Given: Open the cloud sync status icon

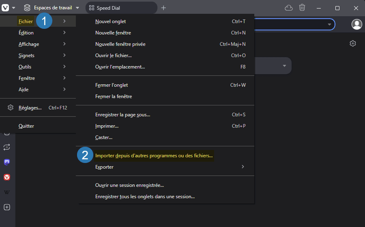Looking at the screenshot, I should [289, 8].
